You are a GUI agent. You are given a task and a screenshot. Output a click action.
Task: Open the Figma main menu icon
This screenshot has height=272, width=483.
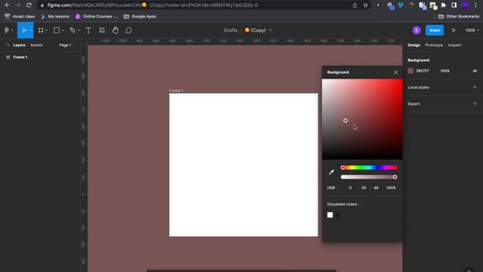pyautogui.click(x=7, y=30)
